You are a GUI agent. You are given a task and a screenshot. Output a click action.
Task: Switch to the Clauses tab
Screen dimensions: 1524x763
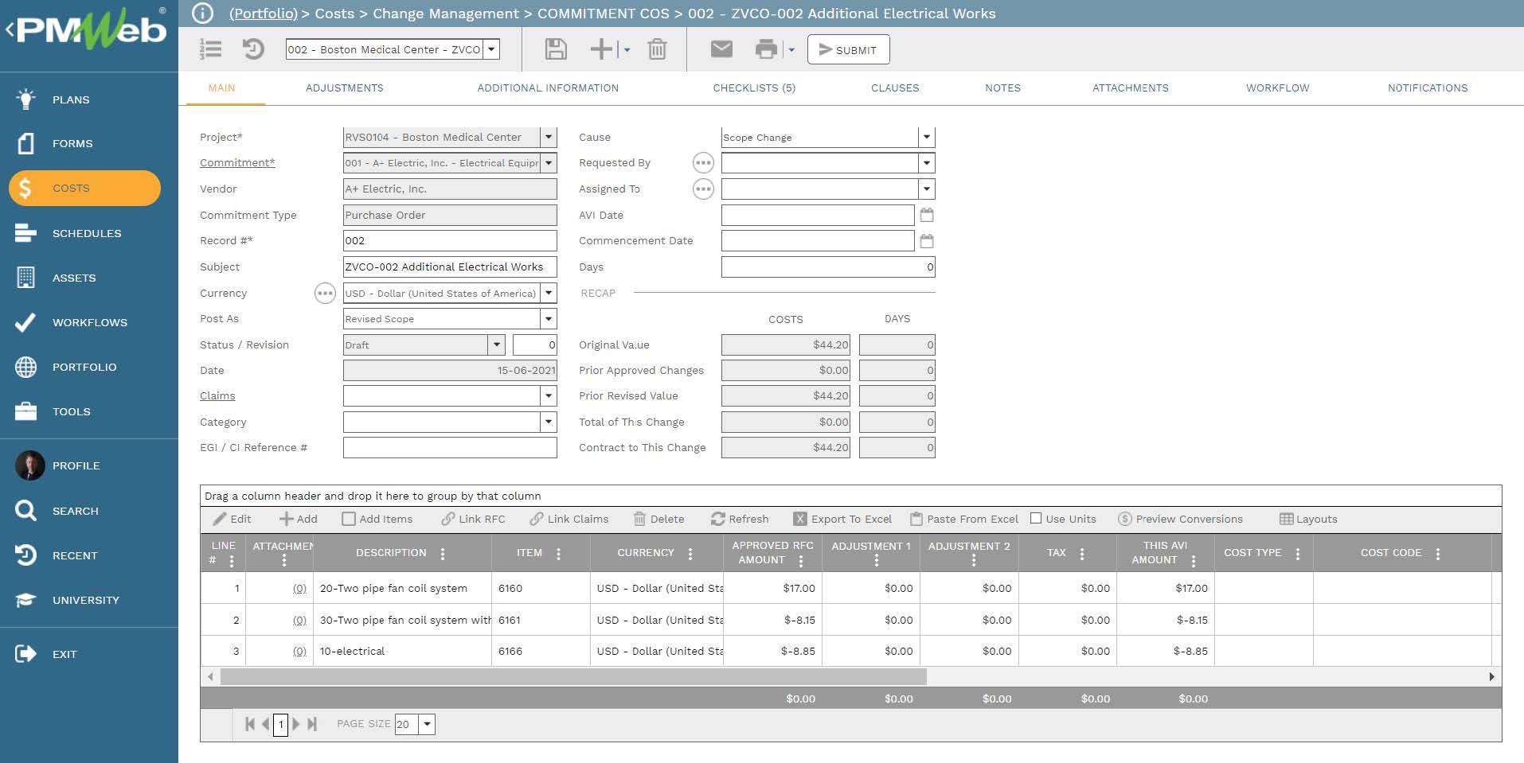[895, 88]
